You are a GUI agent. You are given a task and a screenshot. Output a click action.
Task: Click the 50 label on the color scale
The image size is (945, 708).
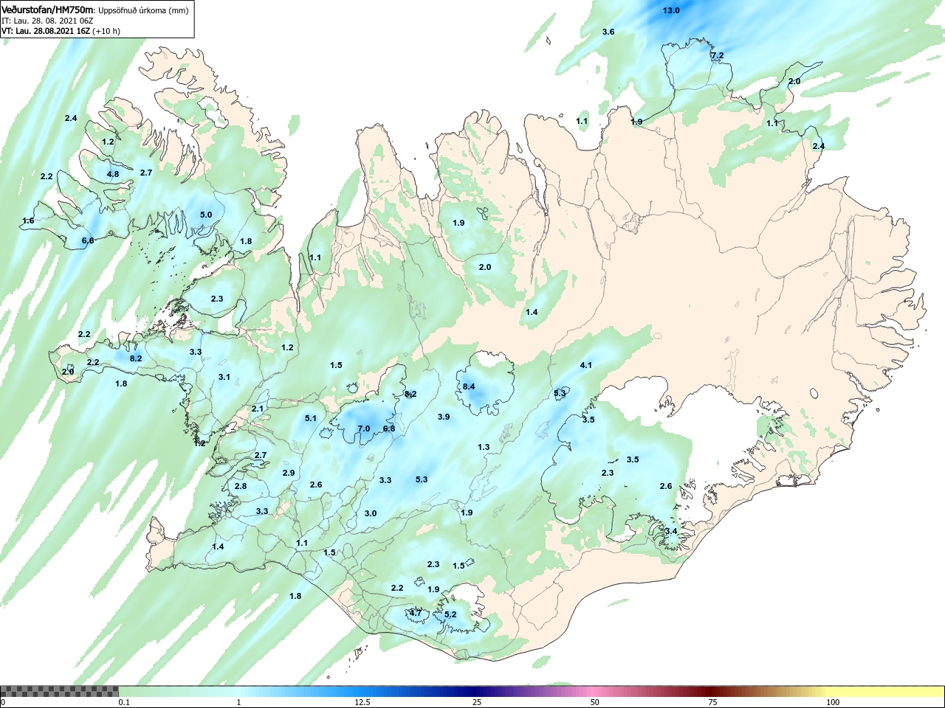coord(595,703)
